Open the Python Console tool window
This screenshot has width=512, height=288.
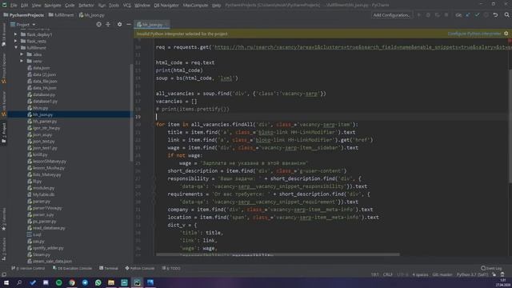[x=140, y=269]
